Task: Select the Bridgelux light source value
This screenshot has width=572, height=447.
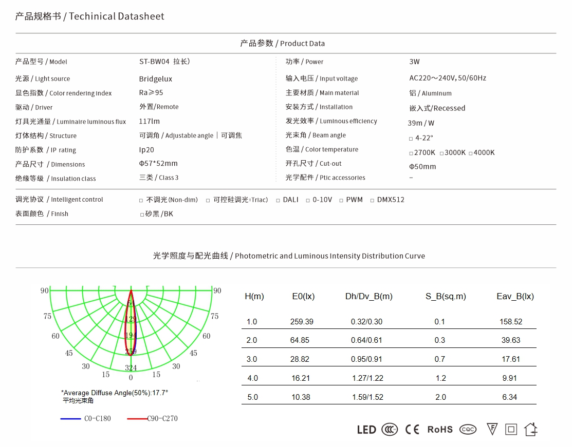Action: (x=155, y=79)
